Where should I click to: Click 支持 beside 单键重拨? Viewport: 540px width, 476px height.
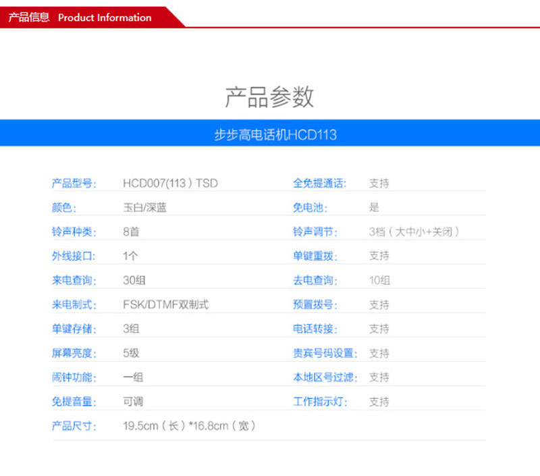(x=379, y=256)
